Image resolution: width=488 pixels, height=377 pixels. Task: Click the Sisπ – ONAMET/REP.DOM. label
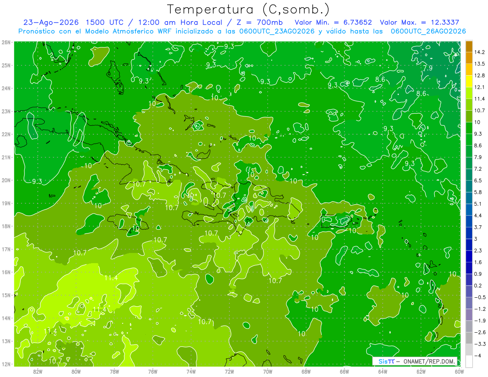click(x=414, y=362)
